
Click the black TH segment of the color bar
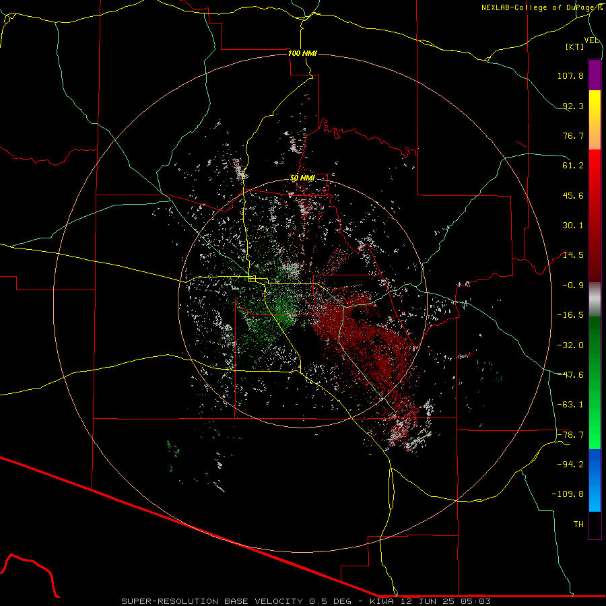tap(595, 525)
